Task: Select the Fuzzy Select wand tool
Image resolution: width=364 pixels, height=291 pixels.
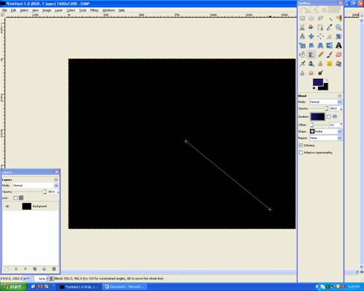Action: click(329, 18)
